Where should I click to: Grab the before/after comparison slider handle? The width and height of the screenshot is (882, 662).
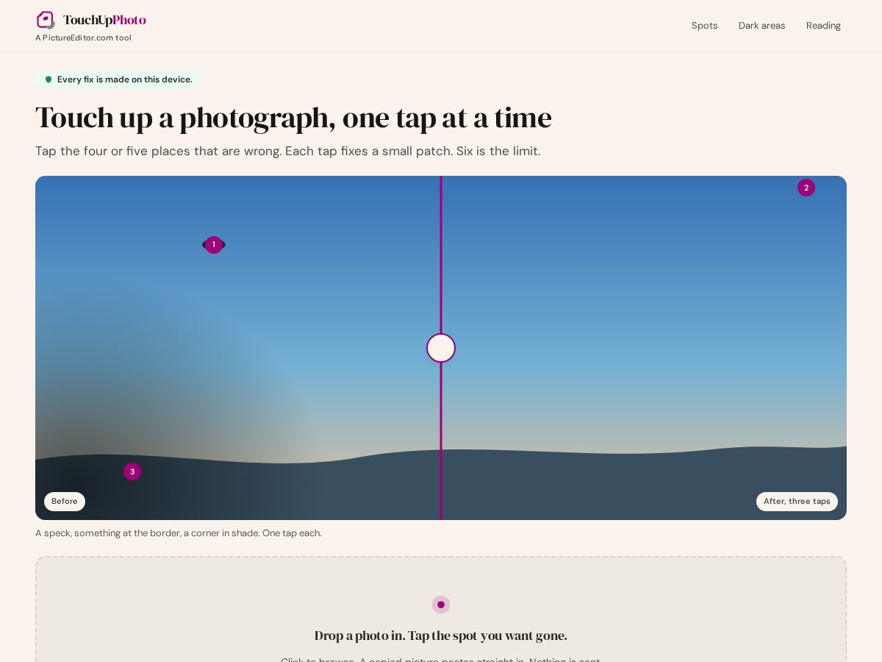pyautogui.click(x=441, y=348)
